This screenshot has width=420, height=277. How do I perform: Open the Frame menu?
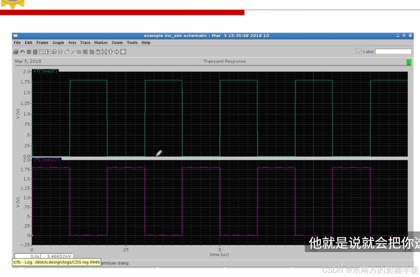(42, 43)
